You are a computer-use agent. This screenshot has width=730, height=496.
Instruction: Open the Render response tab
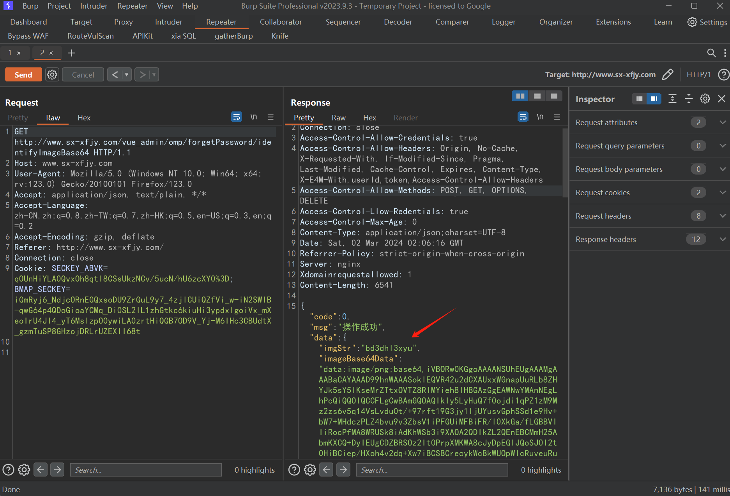click(x=405, y=118)
